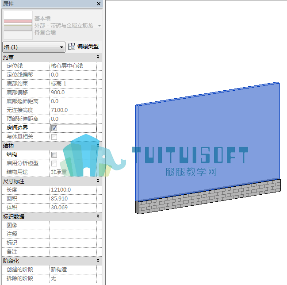Click the wall type preview thumbnail

coord(18,25)
